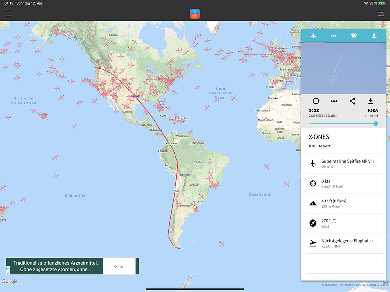Open the hamburger menu
The height and width of the screenshot is (292, 390).
[x=9, y=14]
